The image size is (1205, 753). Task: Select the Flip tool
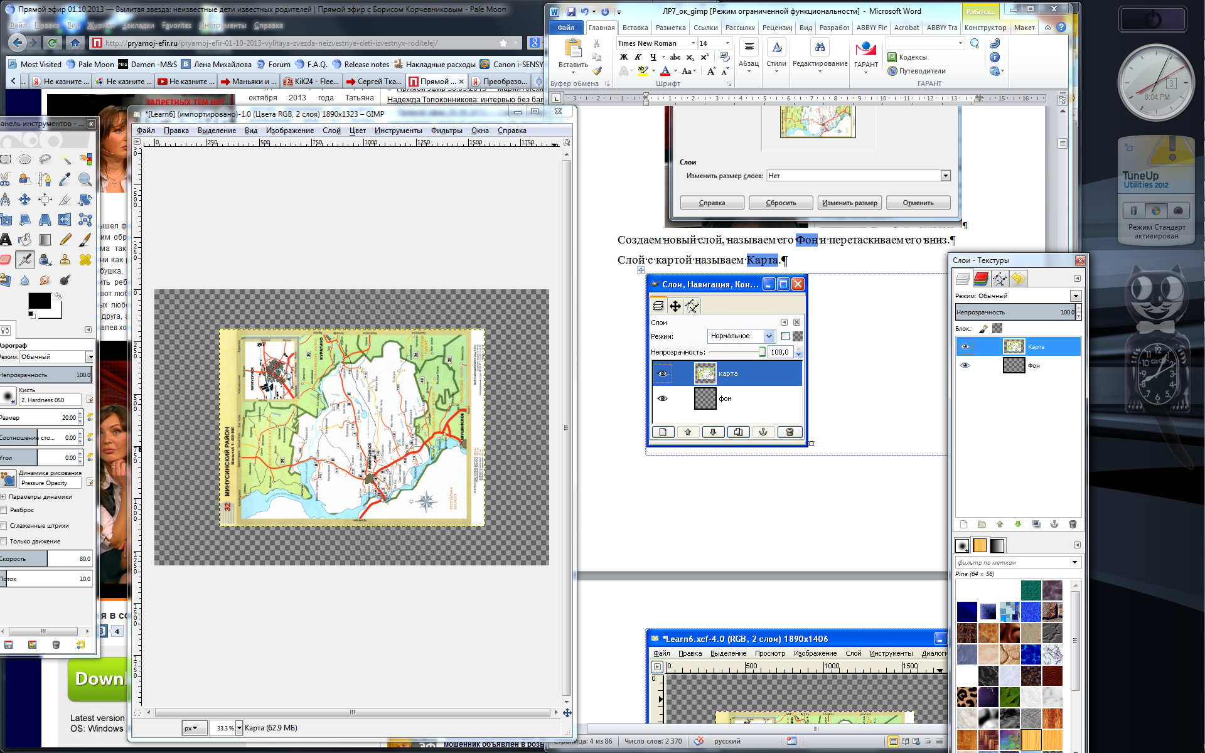(65, 220)
